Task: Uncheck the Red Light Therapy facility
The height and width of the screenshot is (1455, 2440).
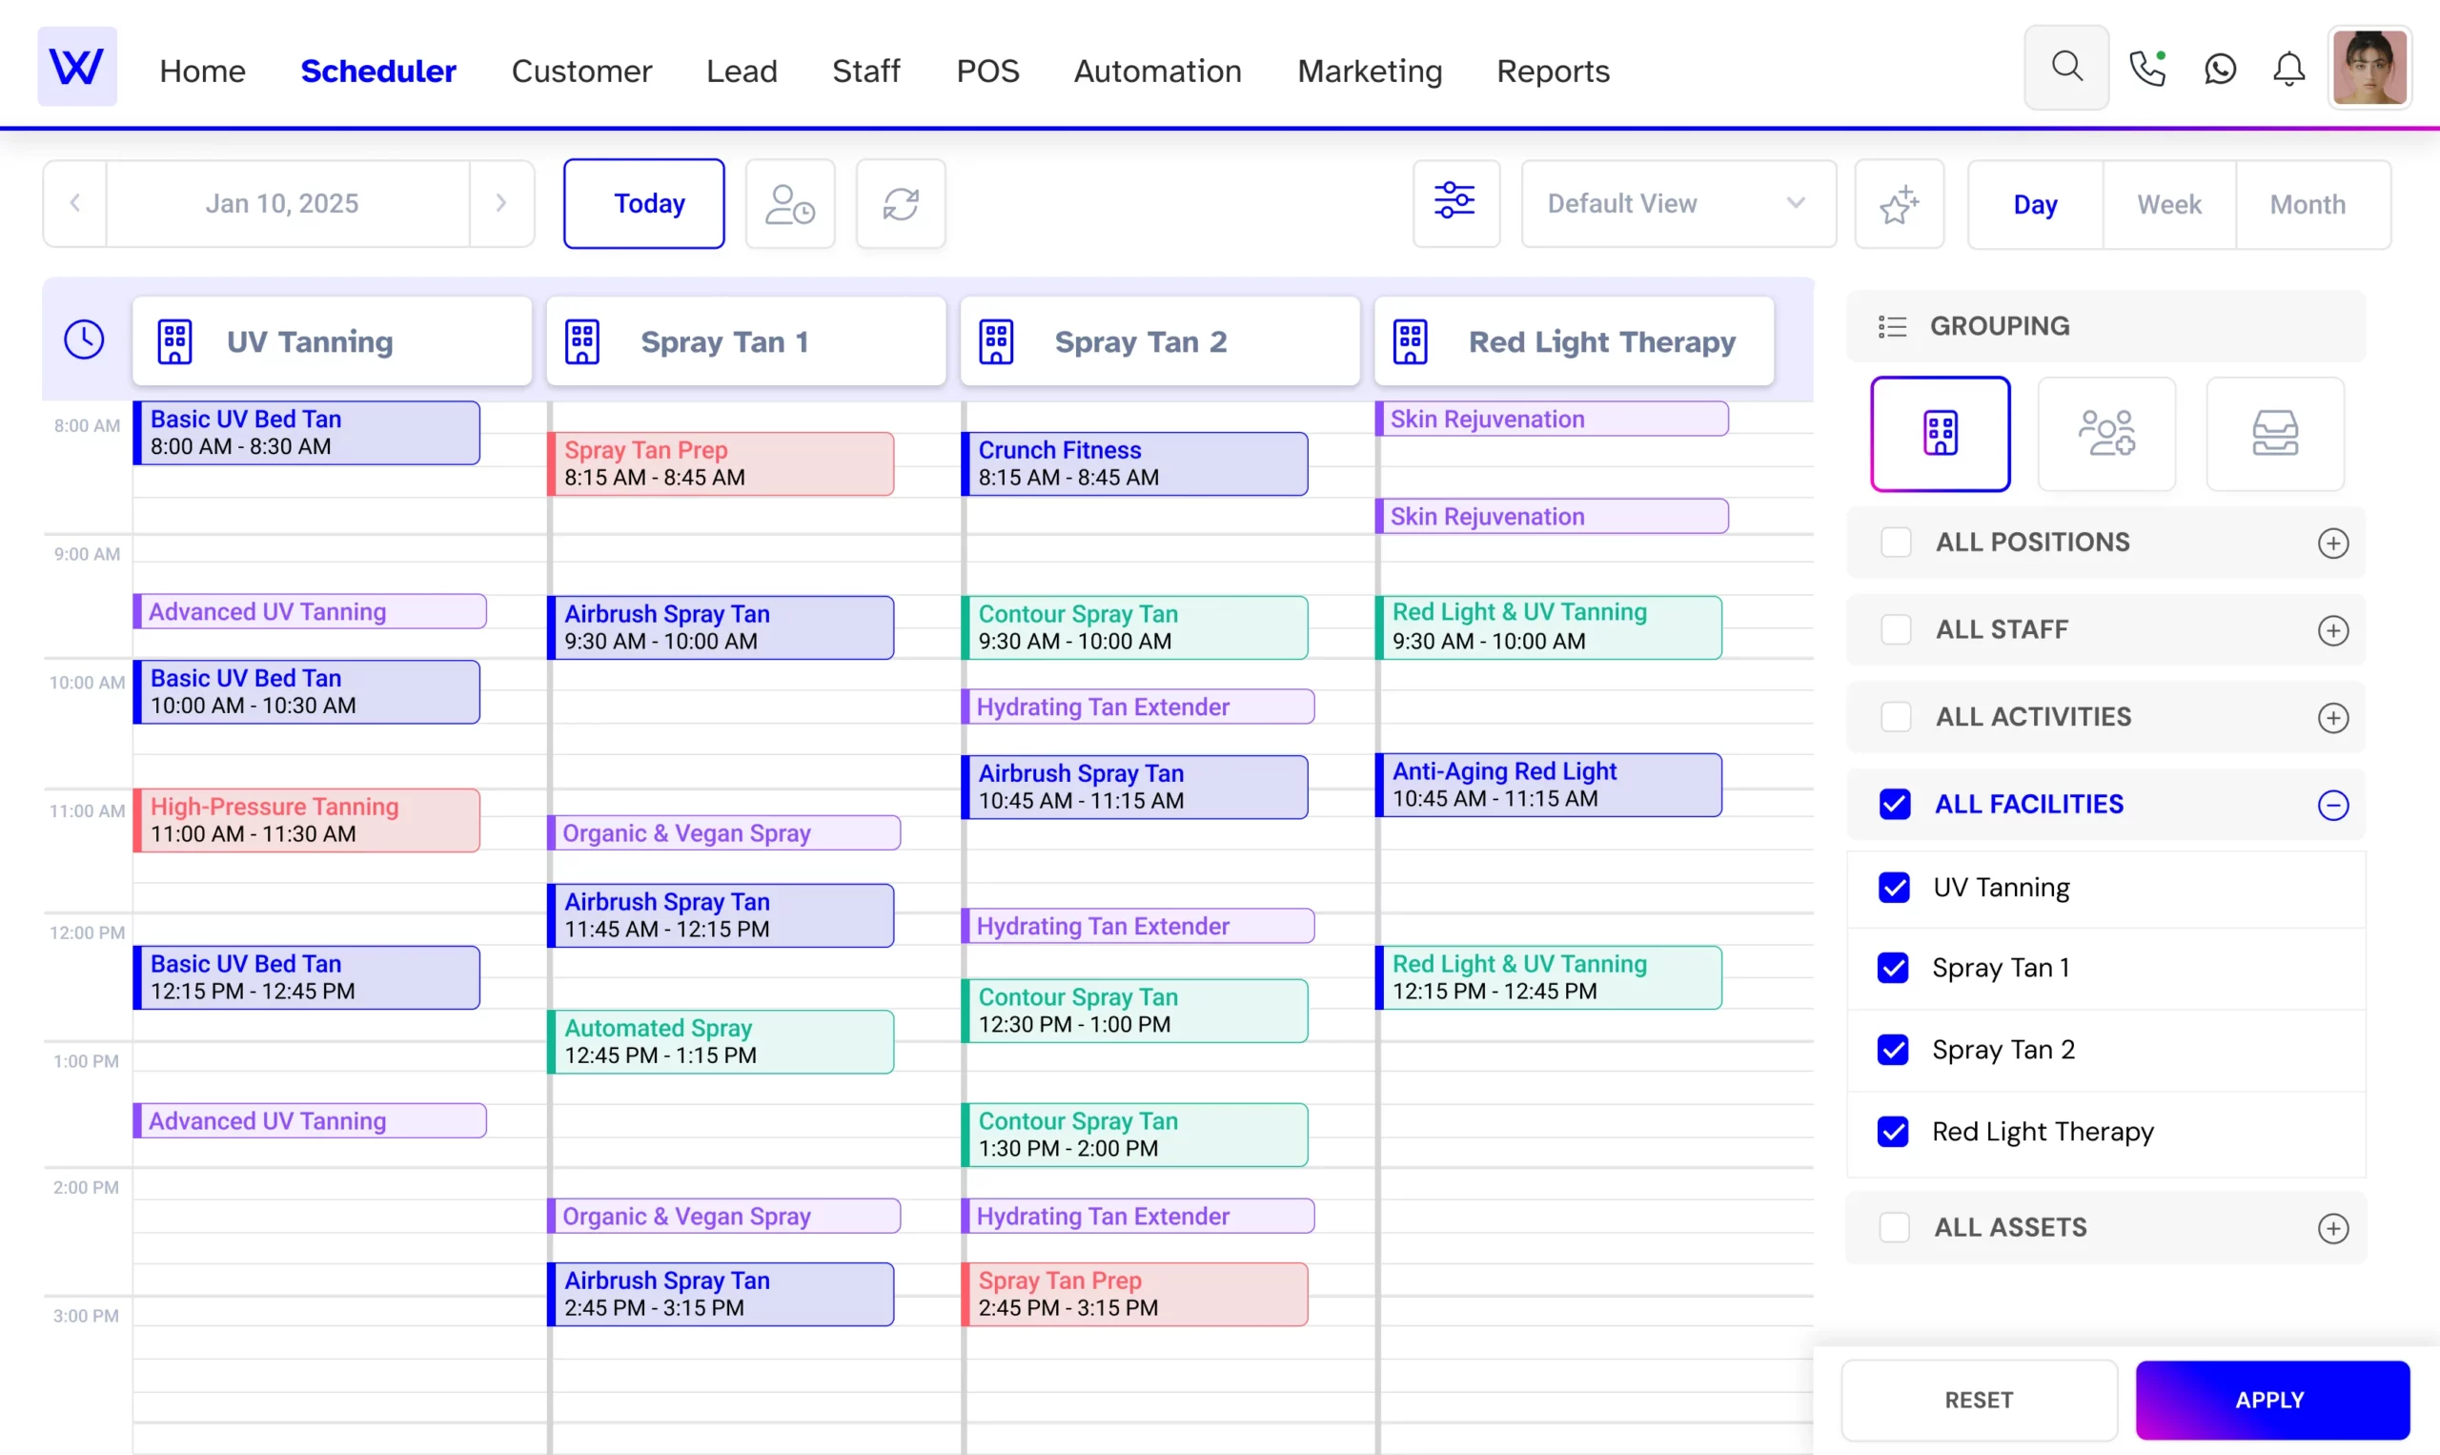Action: point(1893,1132)
